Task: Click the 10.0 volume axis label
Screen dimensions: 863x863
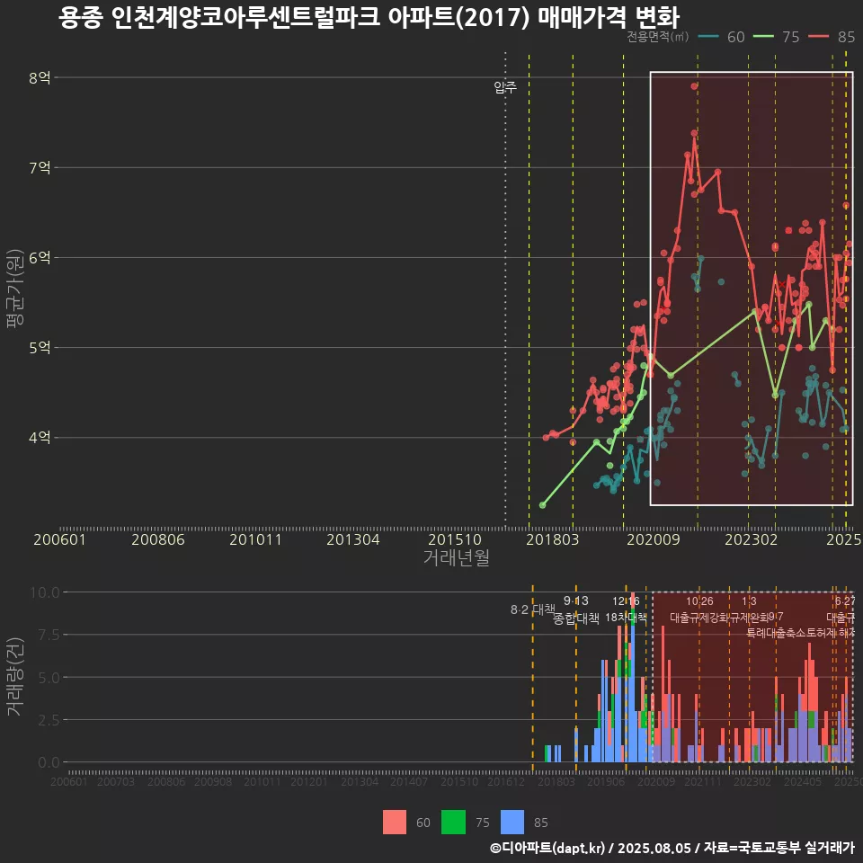Action: (45, 592)
